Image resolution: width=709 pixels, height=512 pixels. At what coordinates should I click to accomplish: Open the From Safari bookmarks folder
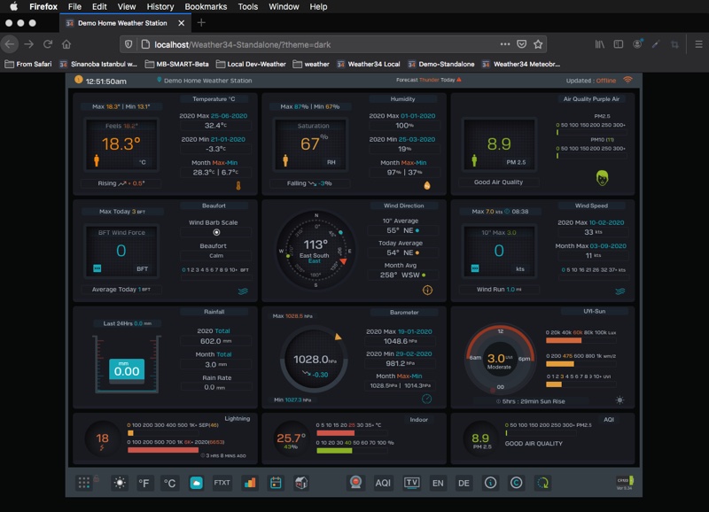[28, 64]
